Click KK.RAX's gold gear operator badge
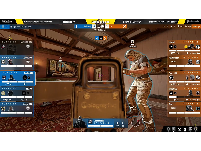The height and width of the screenshot is (151, 201). (3, 93)
